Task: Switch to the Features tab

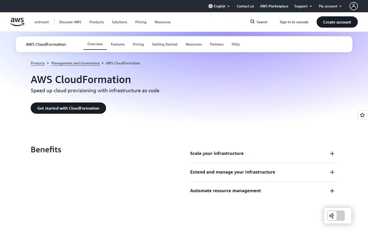Action: point(118,44)
